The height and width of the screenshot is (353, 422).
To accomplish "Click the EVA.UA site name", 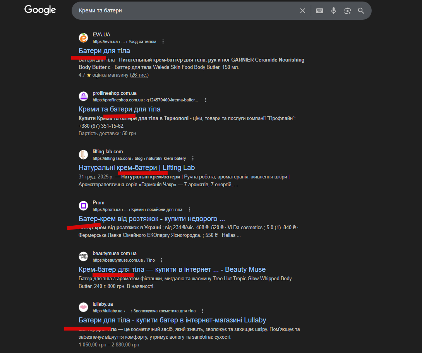I will point(101,34).
